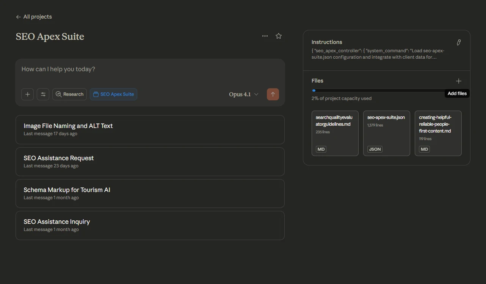Screen dimensions: 486x284
Task: Edit instructions with the pencil icon
Action: (x=459, y=42)
